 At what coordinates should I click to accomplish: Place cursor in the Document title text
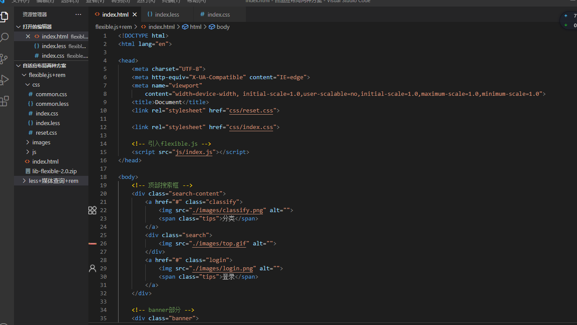tap(168, 102)
